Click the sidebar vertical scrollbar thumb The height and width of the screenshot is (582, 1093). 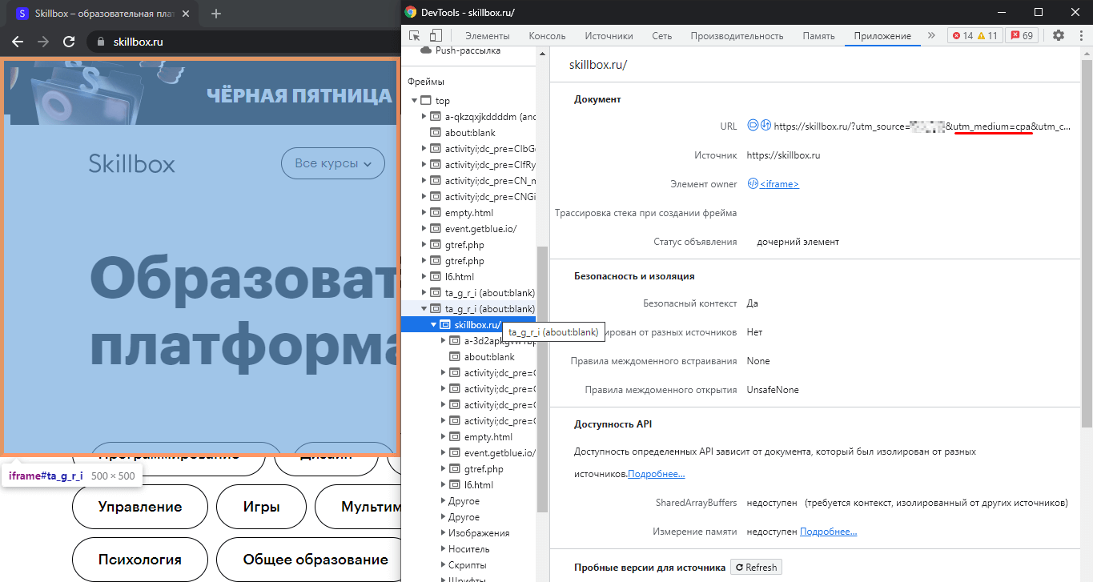point(542,378)
